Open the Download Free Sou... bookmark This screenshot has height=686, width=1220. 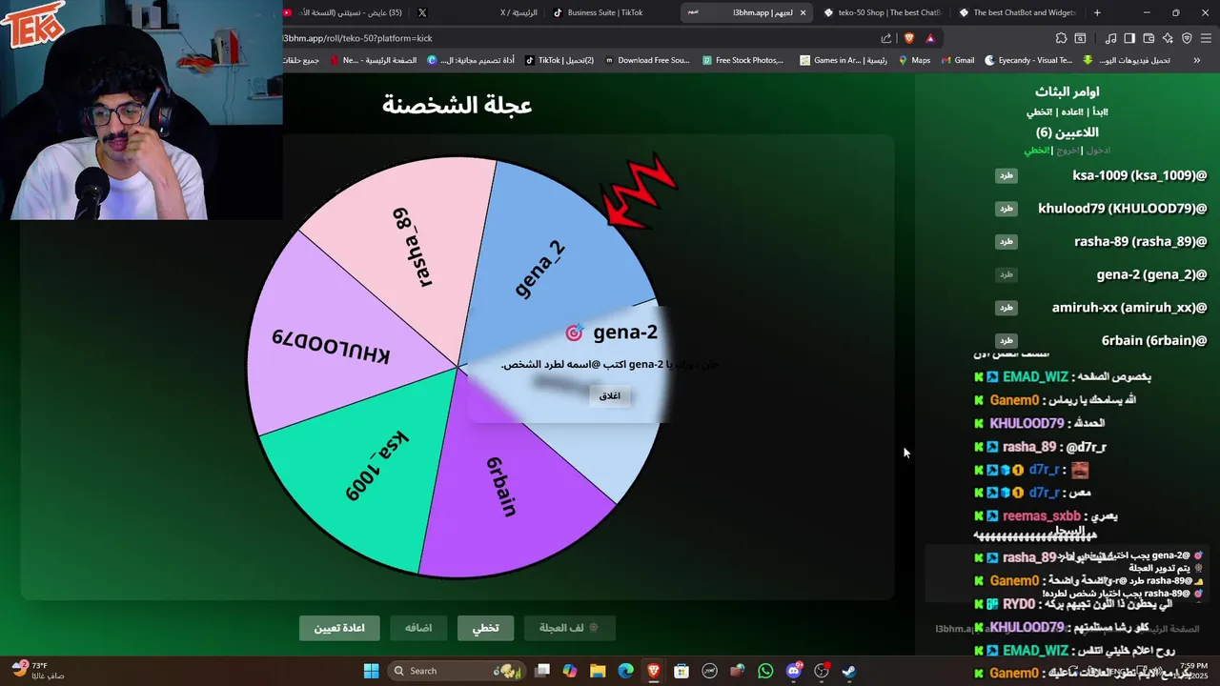coord(645,60)
